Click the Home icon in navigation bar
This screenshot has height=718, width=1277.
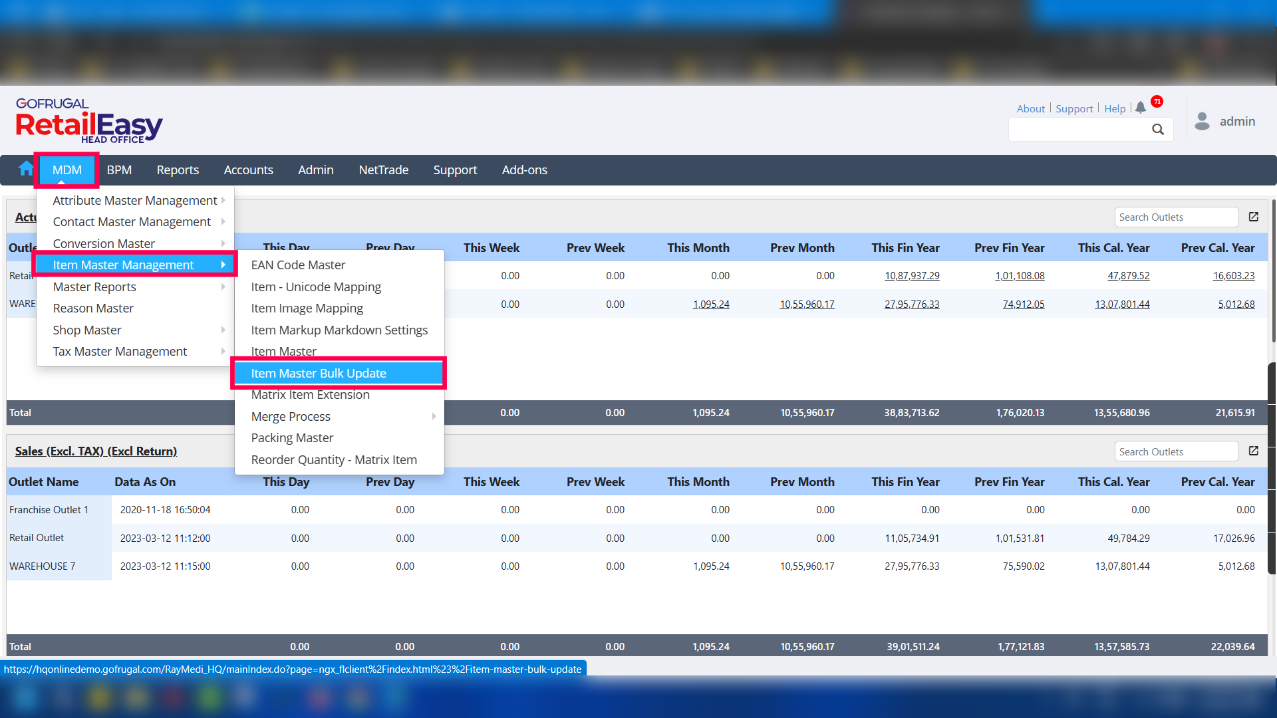click(26, 170)
